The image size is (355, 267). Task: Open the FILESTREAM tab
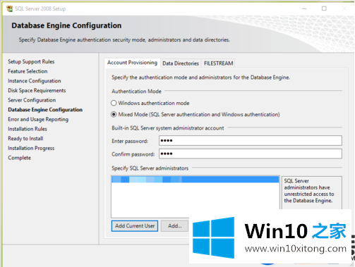[x=218, y=63]
